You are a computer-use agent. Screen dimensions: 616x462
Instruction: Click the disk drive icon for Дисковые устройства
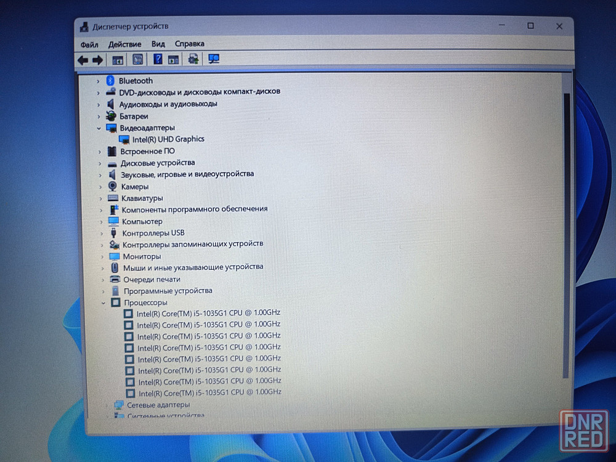coord(112,164)
